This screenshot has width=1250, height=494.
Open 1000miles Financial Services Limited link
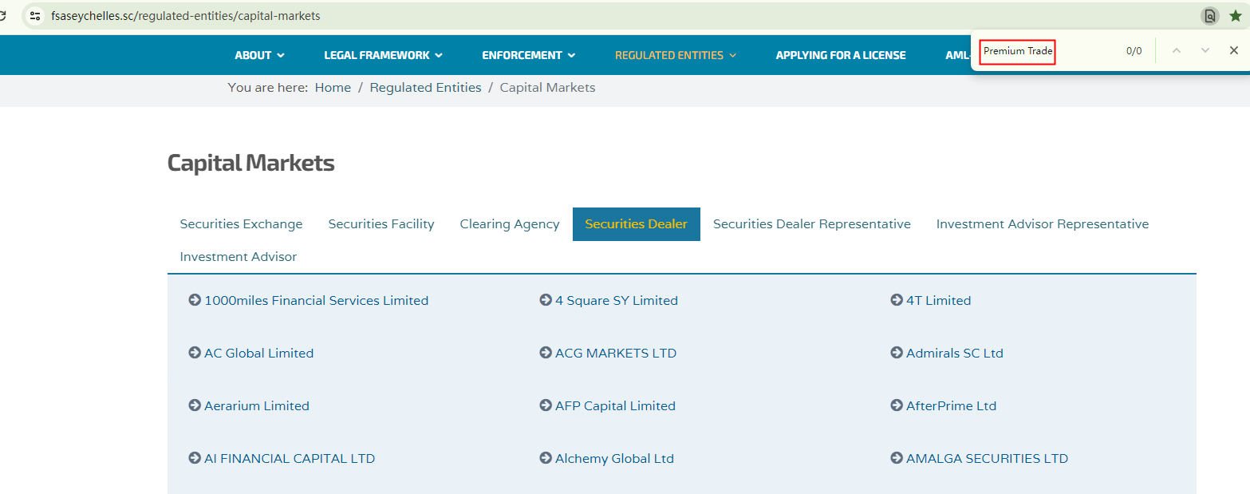tap(316, 301)
